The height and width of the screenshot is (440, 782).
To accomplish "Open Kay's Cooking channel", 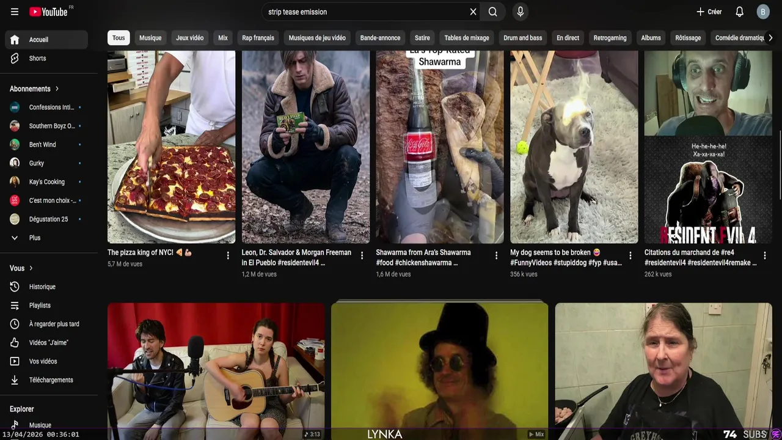I will (46, 182).
